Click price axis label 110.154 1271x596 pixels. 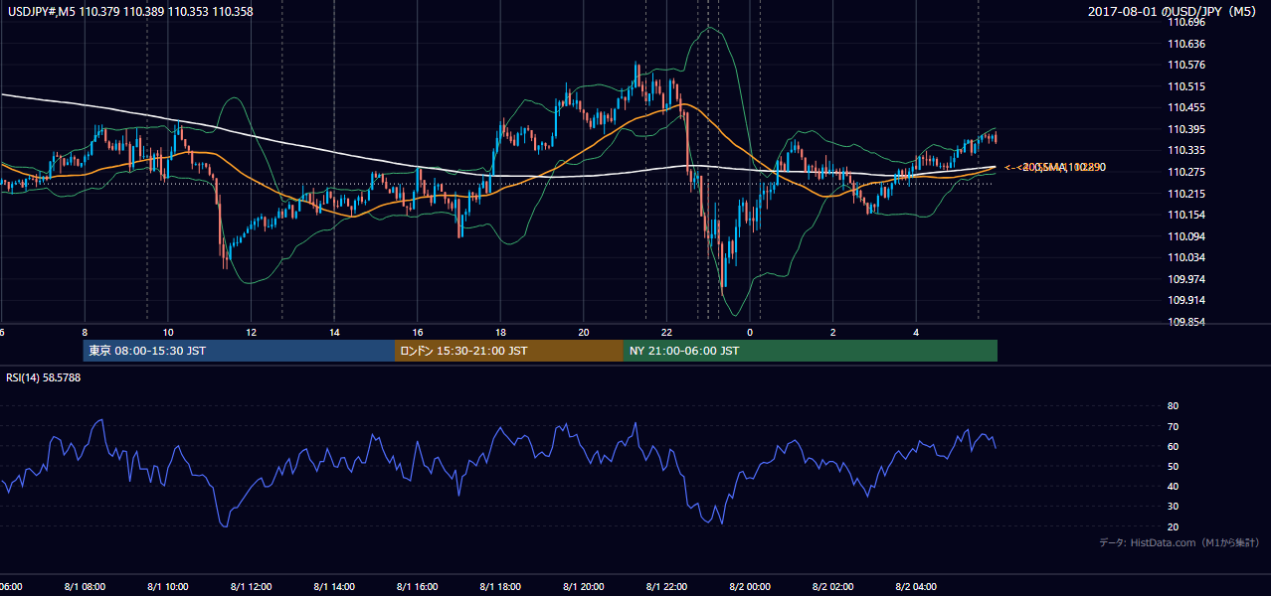(1187, 215)
